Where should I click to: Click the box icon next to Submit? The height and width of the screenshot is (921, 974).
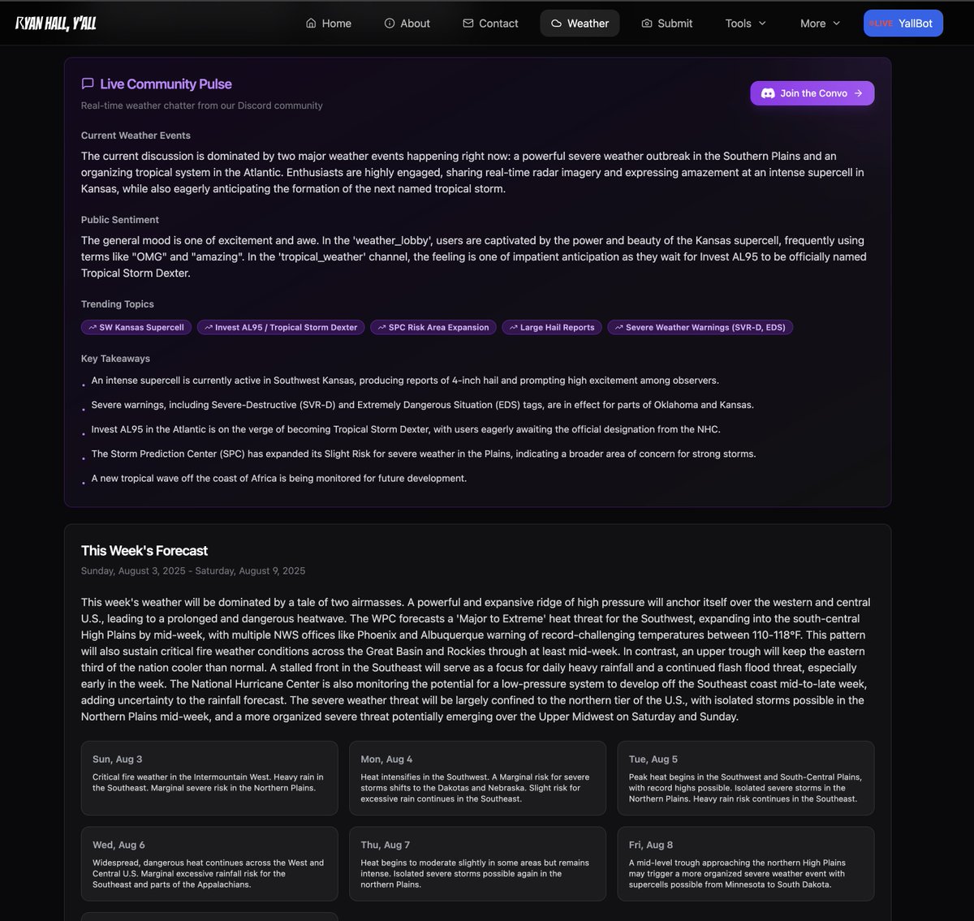point(645,24)
